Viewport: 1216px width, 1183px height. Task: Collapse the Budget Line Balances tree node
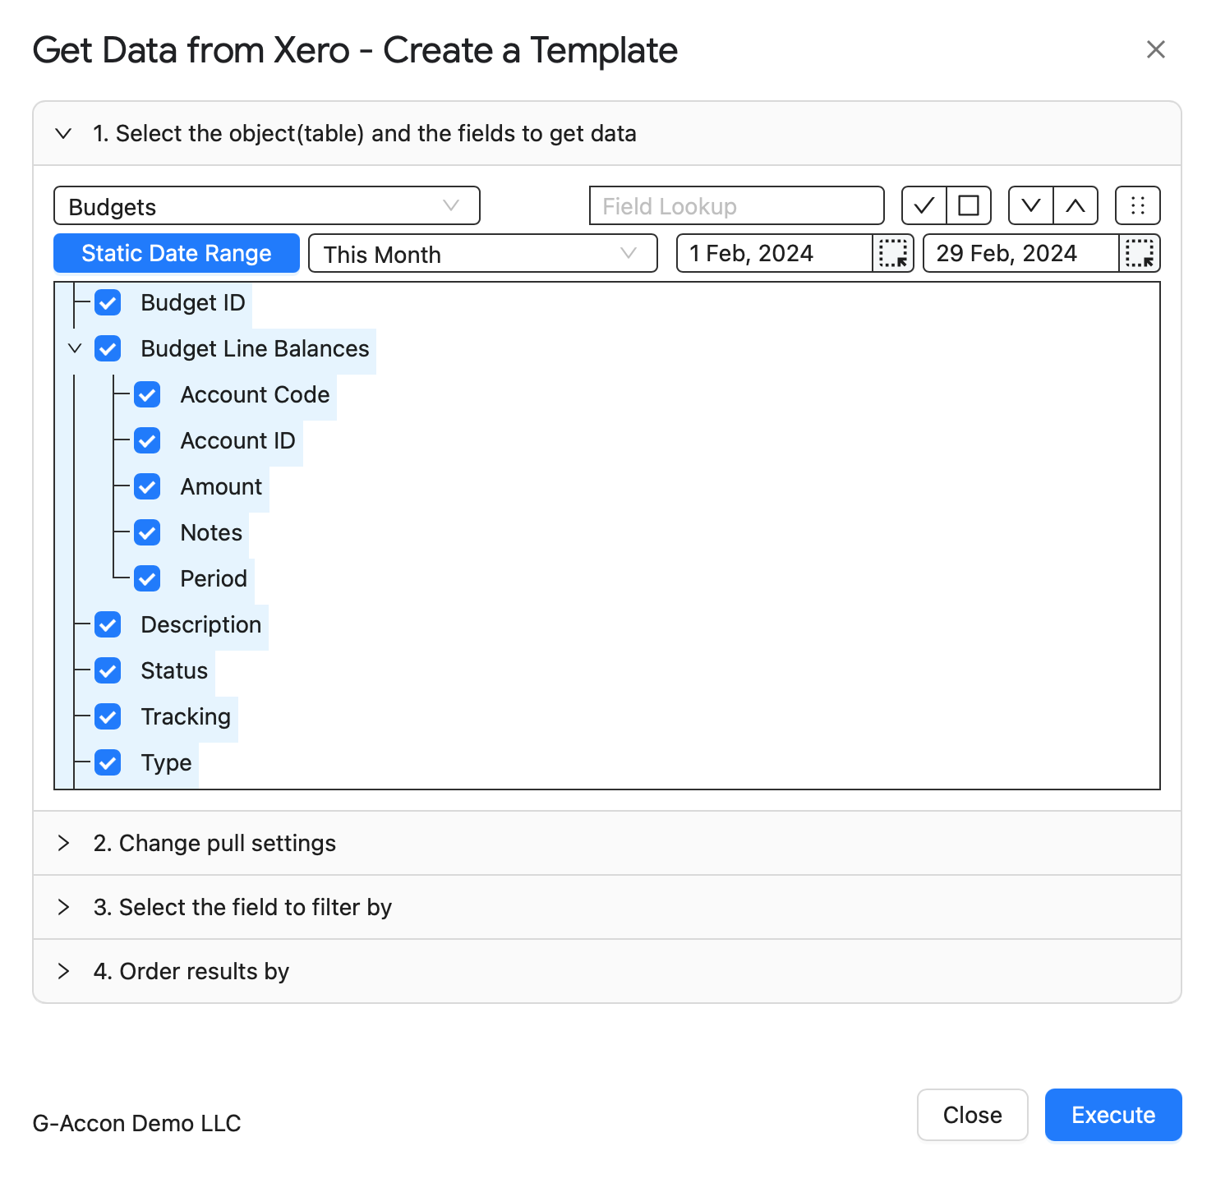coord(75,348)
